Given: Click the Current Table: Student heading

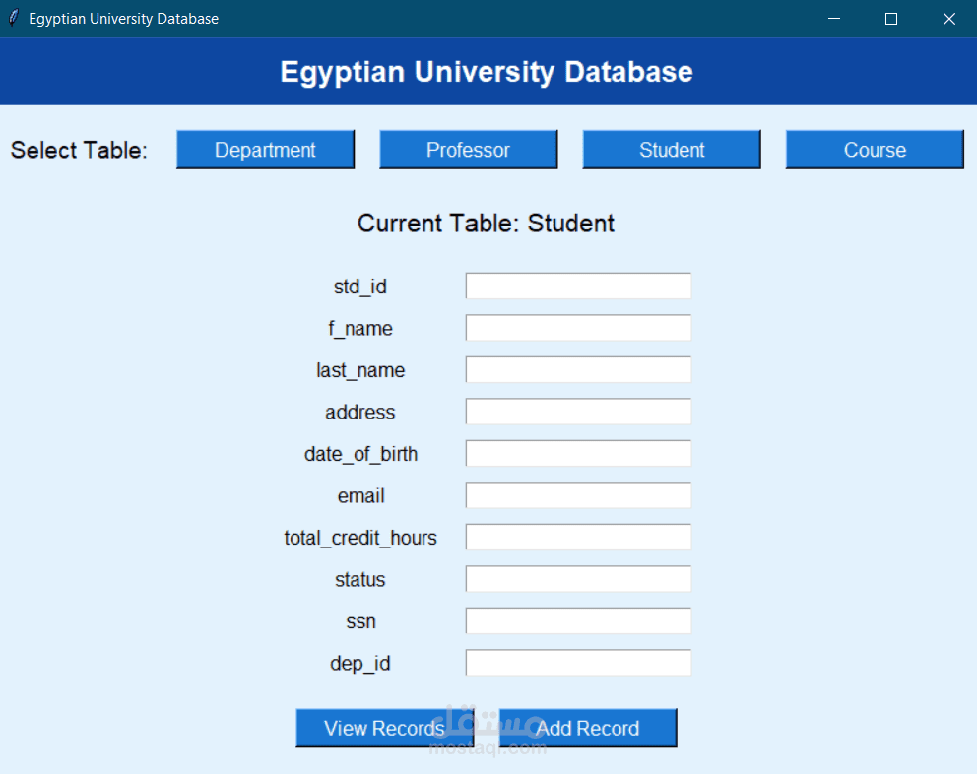Looking at the screenshot, I should [x=486, y=224].
